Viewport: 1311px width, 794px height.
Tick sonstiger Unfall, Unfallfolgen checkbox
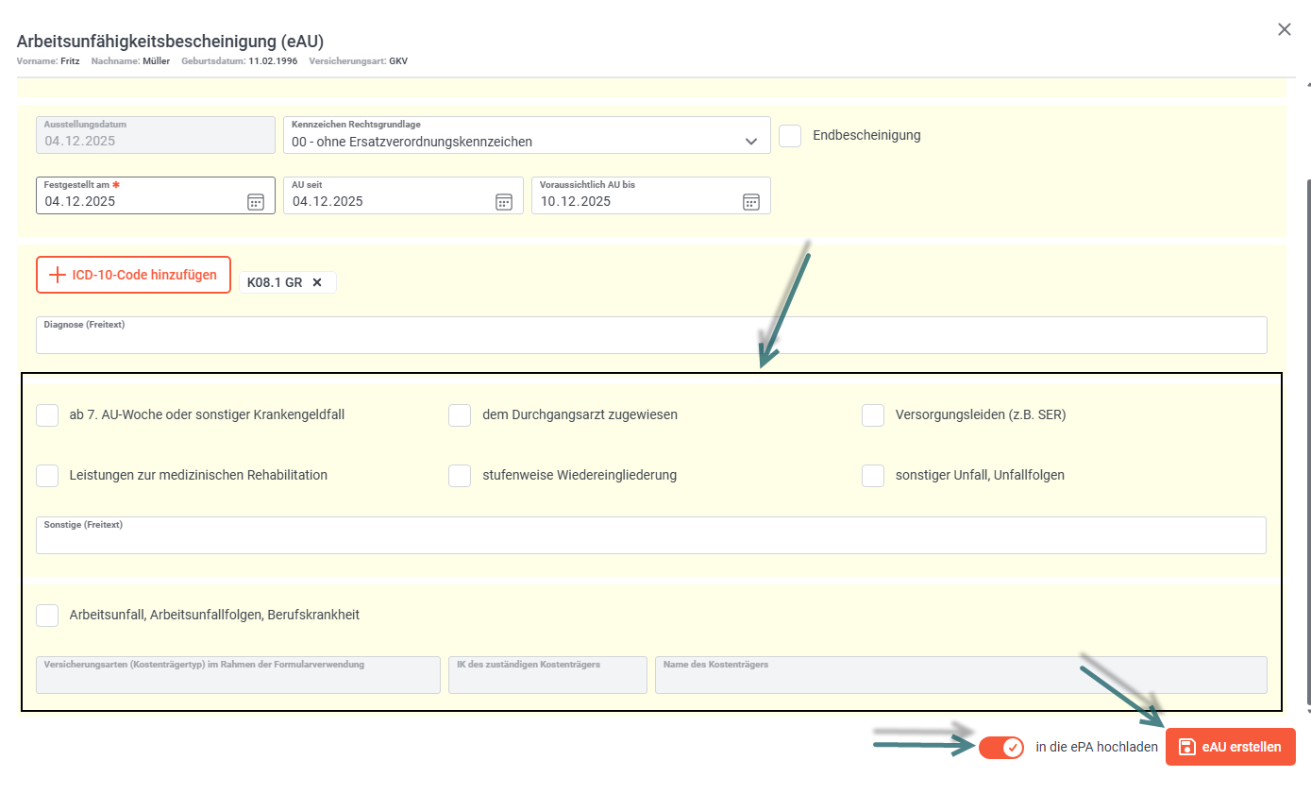[x=873, y=475]
